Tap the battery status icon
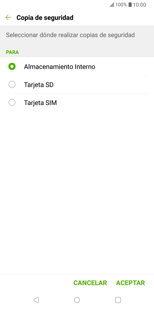This screenshot has height=309, width=154. point(130,5)
